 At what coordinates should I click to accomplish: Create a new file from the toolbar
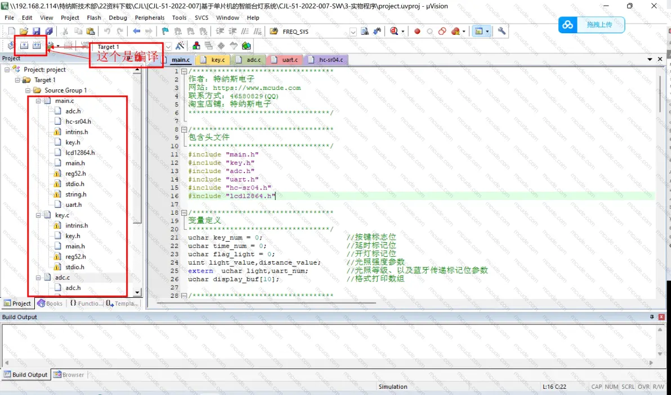[x=12, y=31]
